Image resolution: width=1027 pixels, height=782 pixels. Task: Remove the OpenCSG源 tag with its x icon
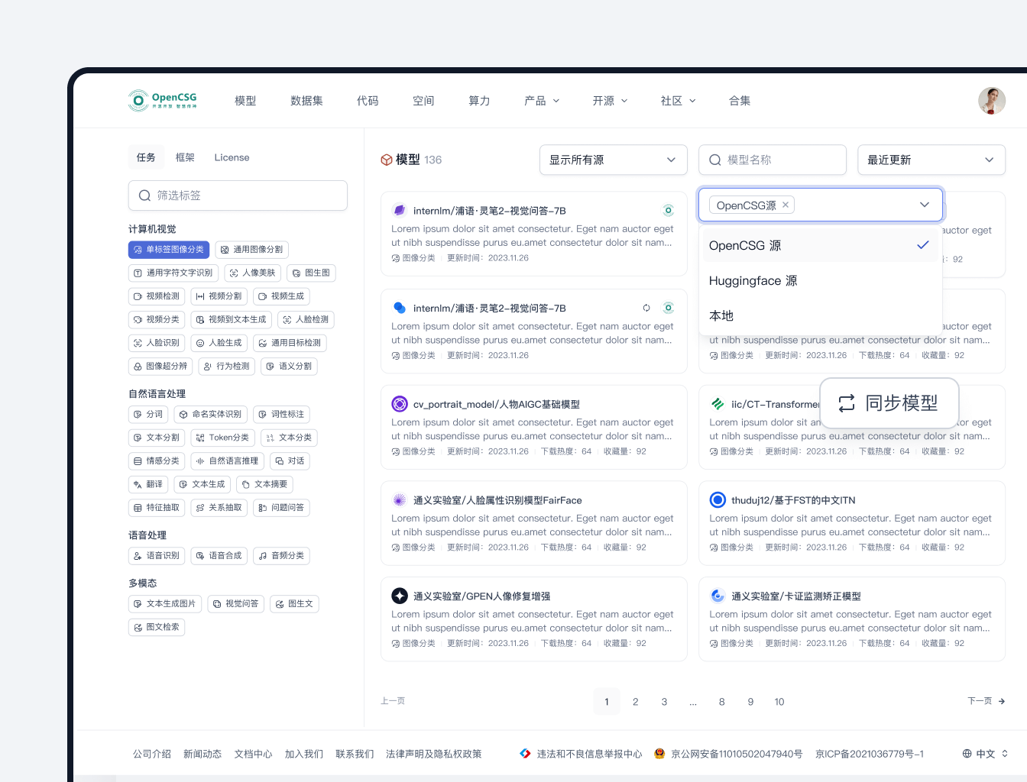pyautogui.click(x=786, y=205)
